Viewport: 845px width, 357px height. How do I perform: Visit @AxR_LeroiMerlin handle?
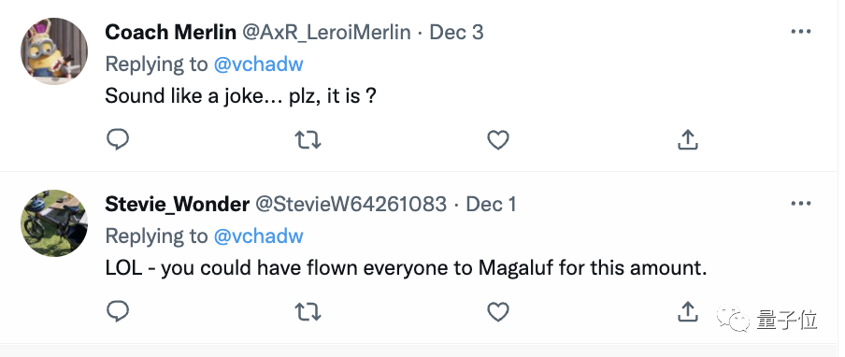pos(326,33)
